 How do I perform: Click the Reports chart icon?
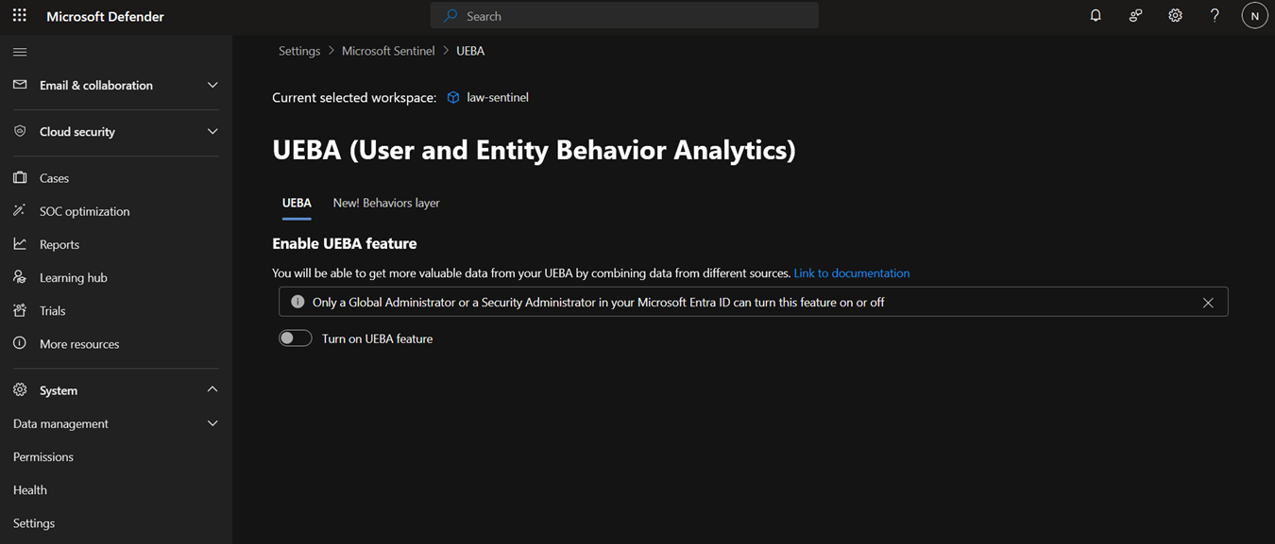20,244
